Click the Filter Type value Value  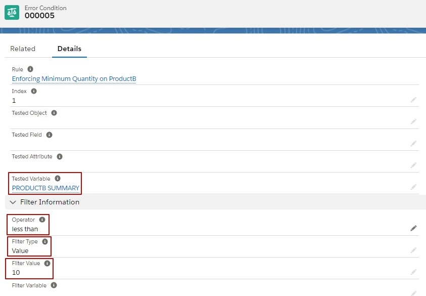(x=20, y=251)
